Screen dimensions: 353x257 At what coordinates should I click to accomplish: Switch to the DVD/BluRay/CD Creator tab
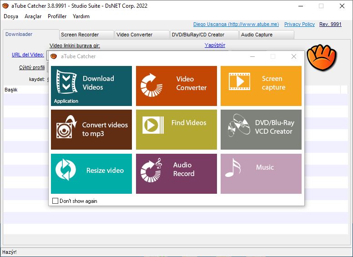click(204, 35)
